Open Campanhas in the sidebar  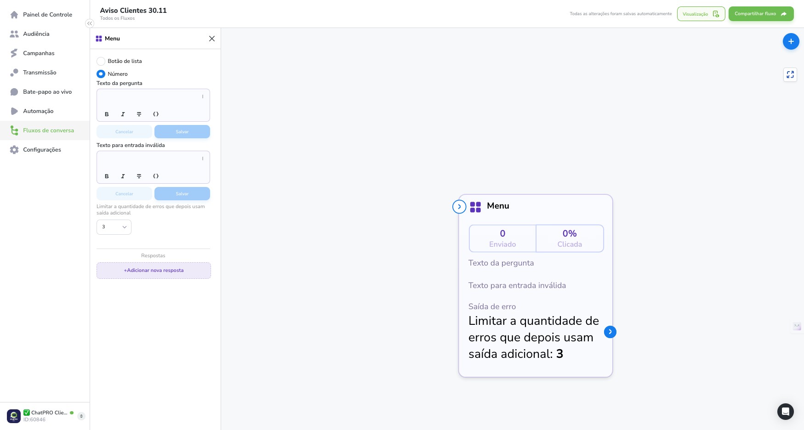click(x=39, y=53)
